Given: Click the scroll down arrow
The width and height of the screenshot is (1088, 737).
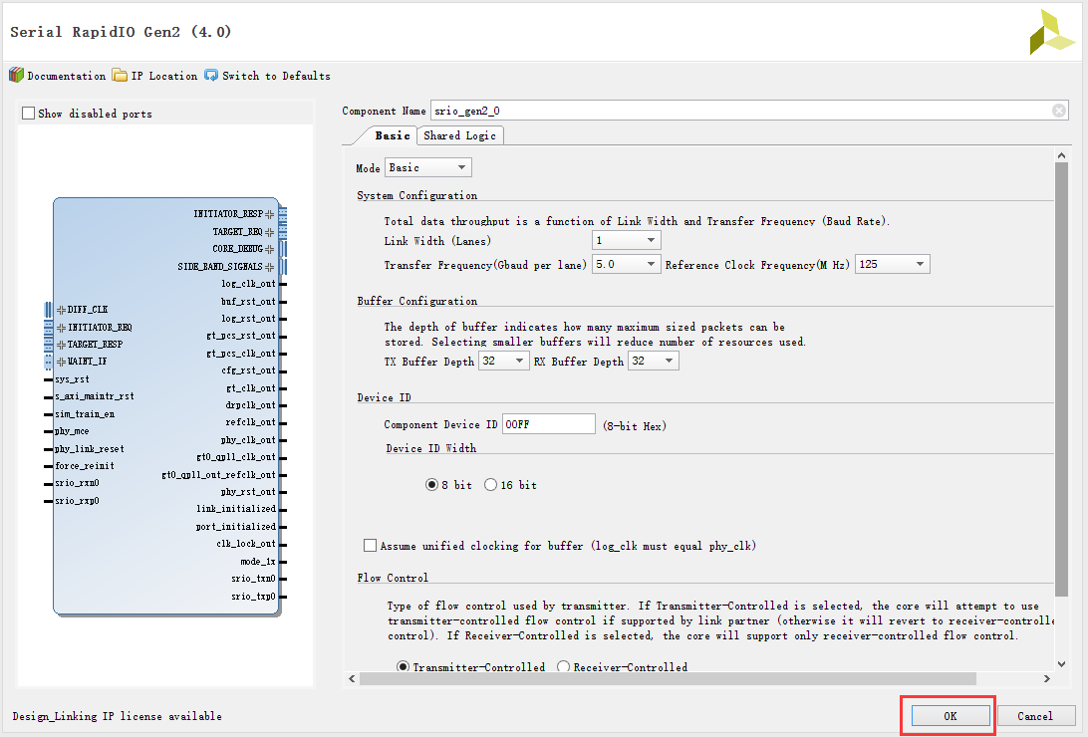Looking at the screenshot, I should point(1061,663).
